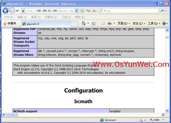Click the tcp, udp, unix transports value
This screenshot has width=171, height=123.
click(x=63, y=38)
